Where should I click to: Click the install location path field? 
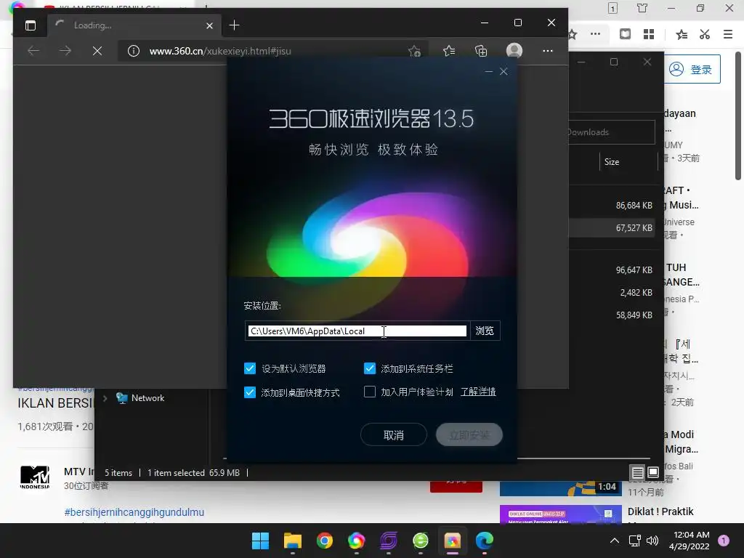click(x=357, y=331)
